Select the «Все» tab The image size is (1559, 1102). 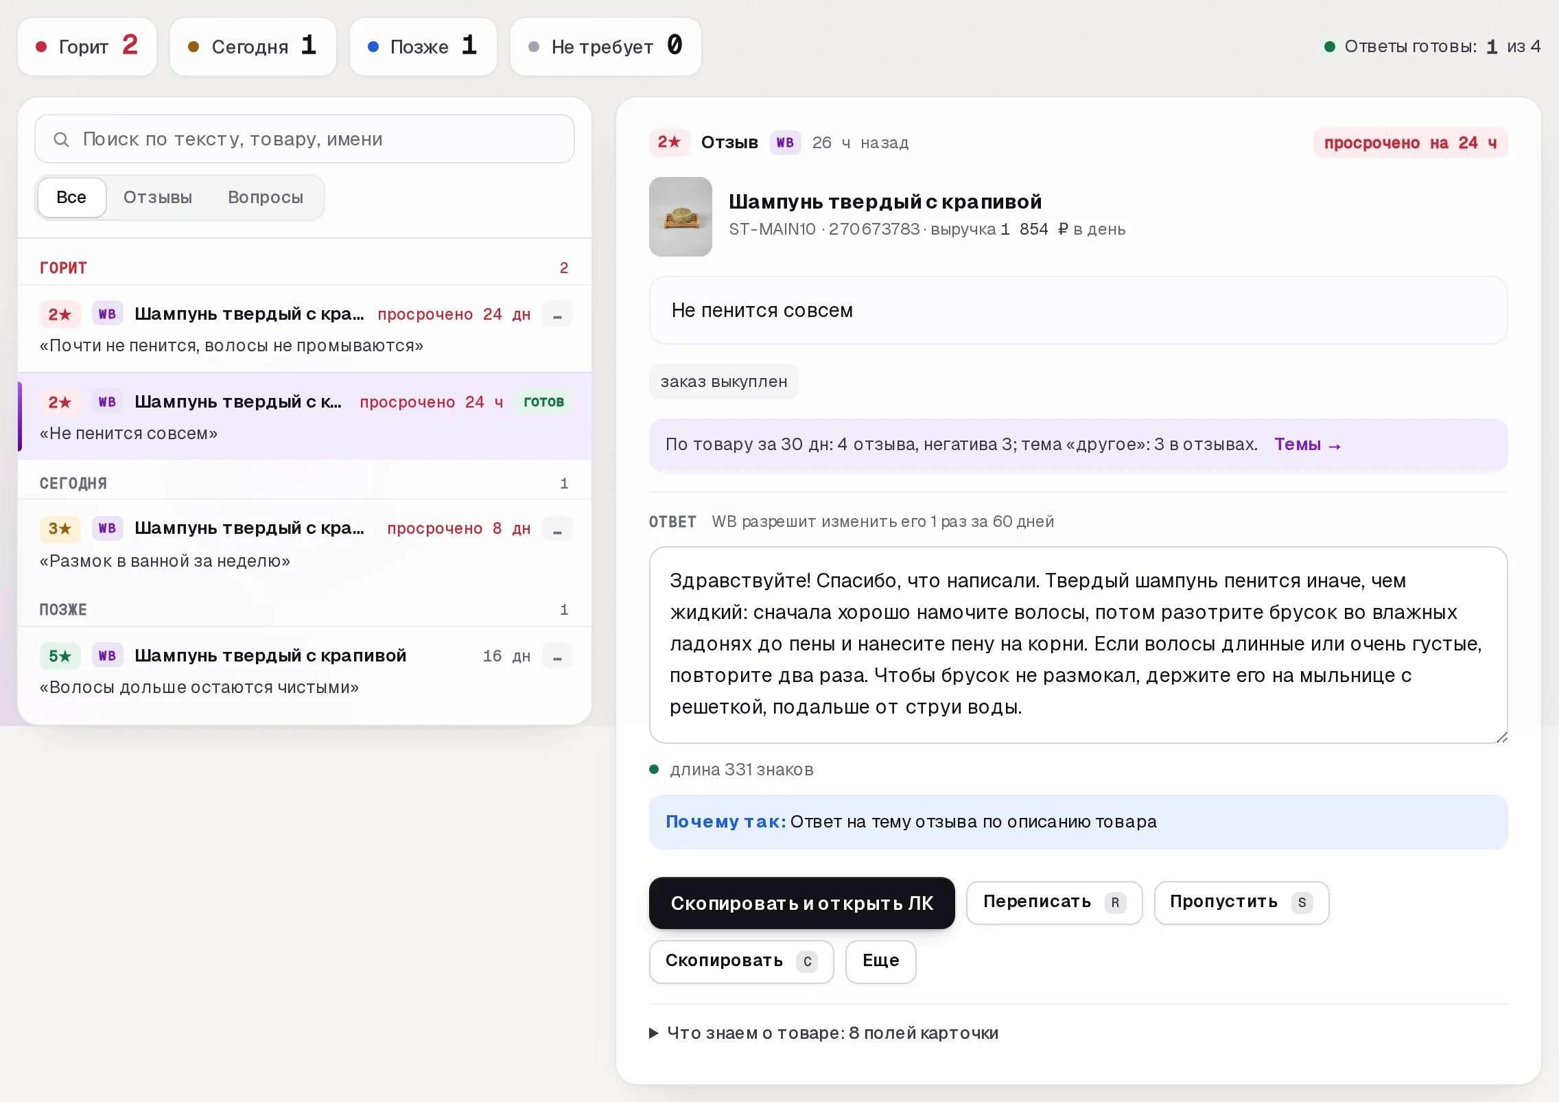click(x=71, y=198)
